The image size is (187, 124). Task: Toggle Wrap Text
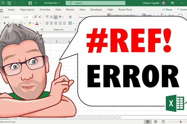[70, 17]
